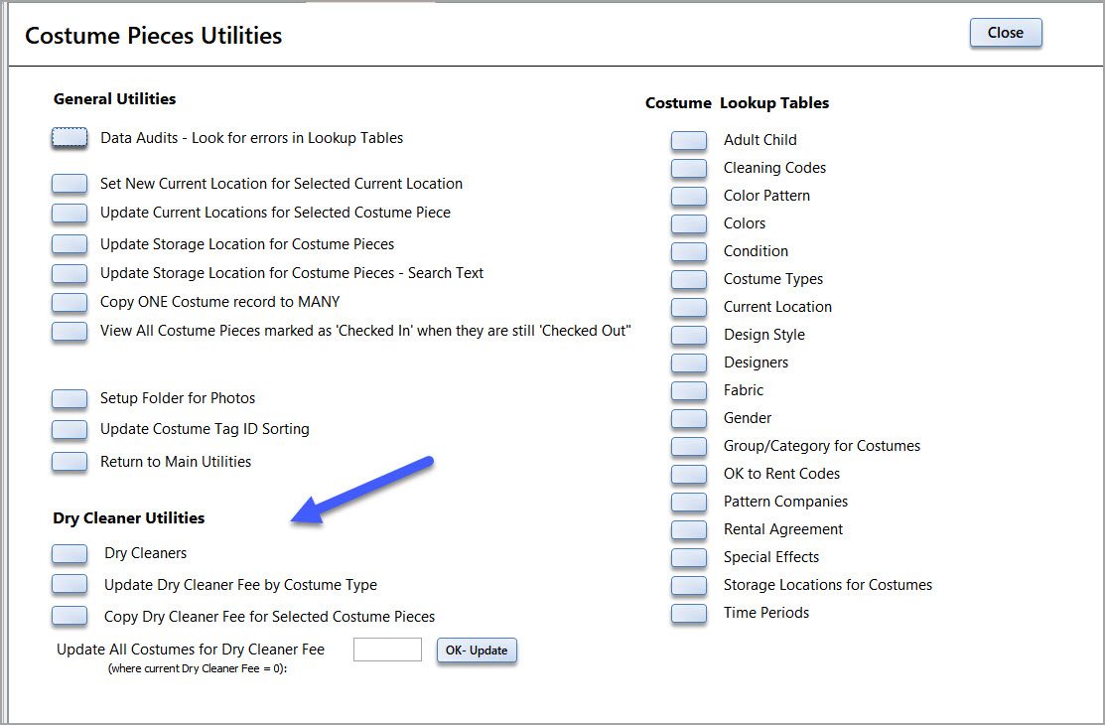This screenshot has width=1105, height=725.
Task: Click the Costume Lookup Tables heading
Action: coord(737,103)
